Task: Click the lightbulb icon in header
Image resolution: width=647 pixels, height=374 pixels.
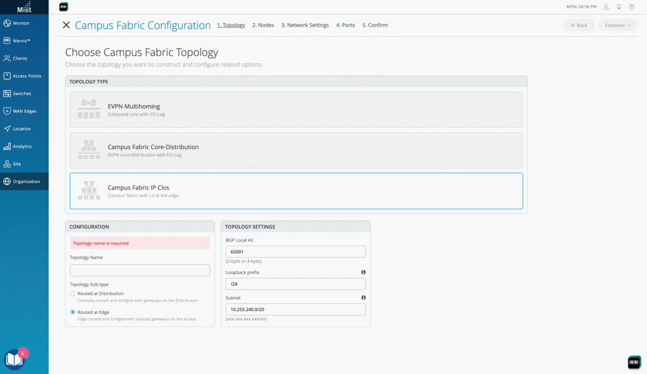Action: [x=619, y=7]
